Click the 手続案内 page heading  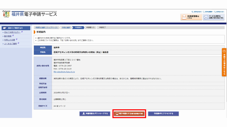coord(41,32)
